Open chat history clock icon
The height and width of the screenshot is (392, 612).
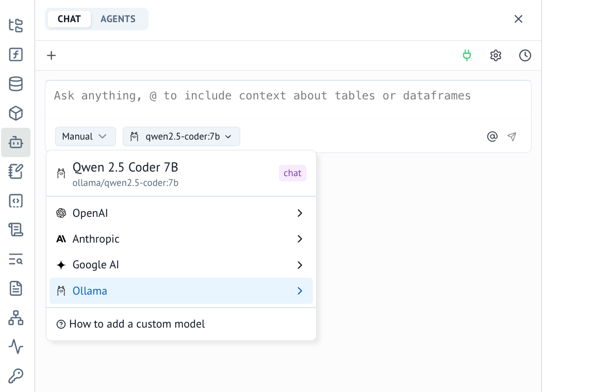coord(525,56)
